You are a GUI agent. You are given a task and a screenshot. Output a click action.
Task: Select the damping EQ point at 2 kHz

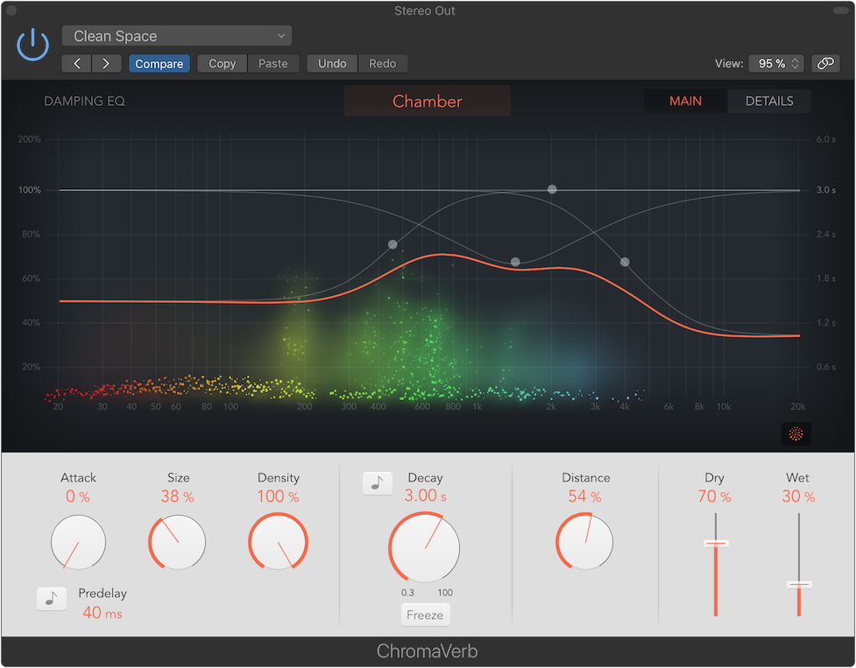tap(552, 189)
